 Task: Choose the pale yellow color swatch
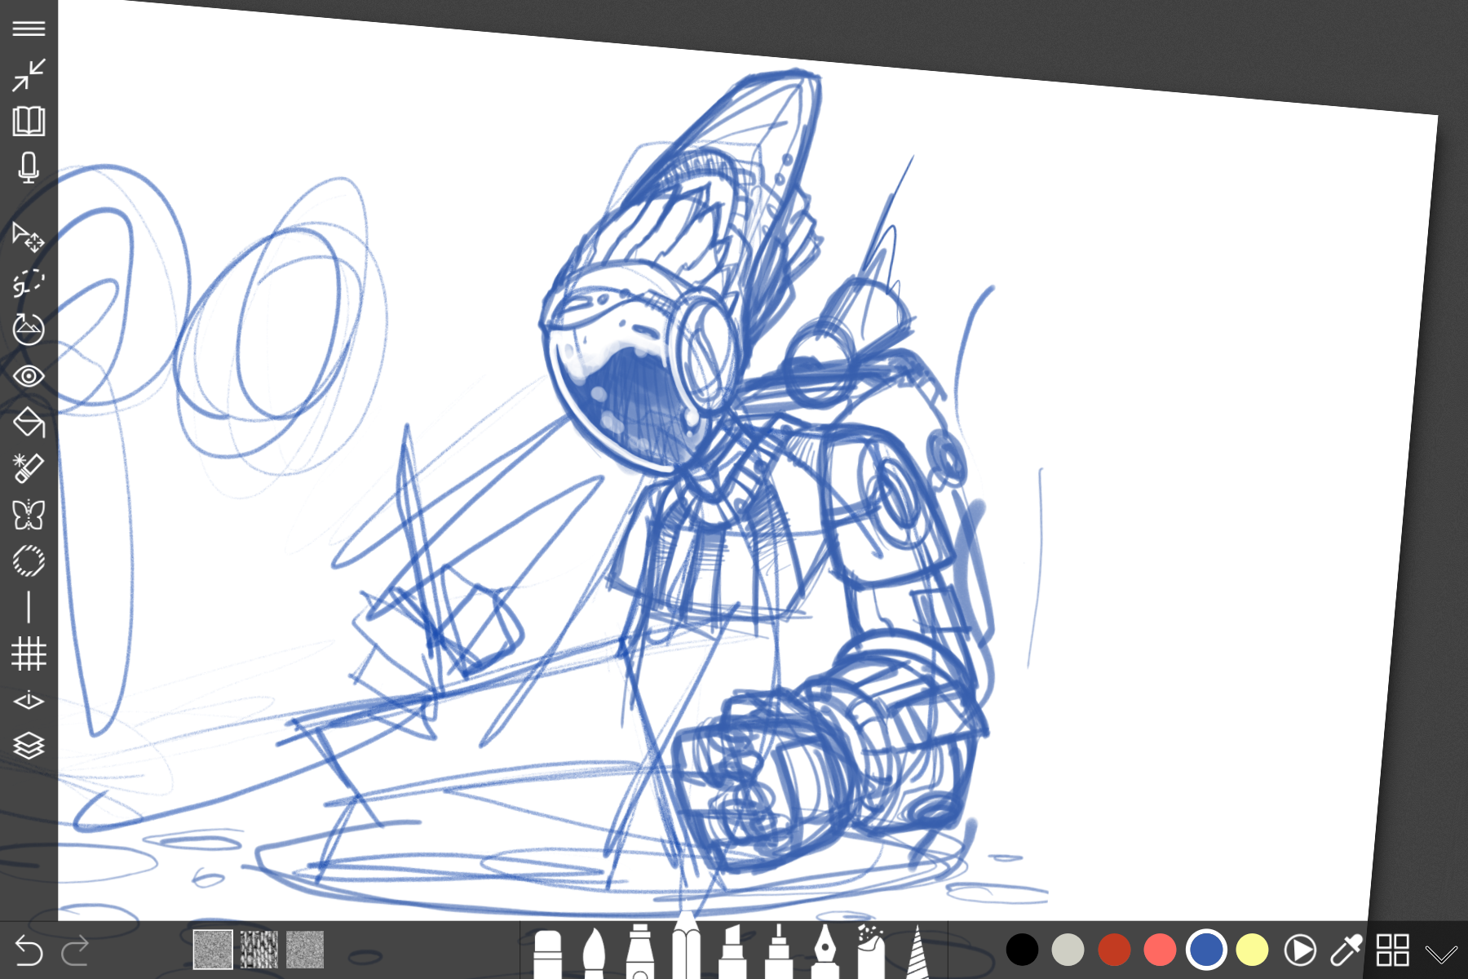[x=1252, y=950]
